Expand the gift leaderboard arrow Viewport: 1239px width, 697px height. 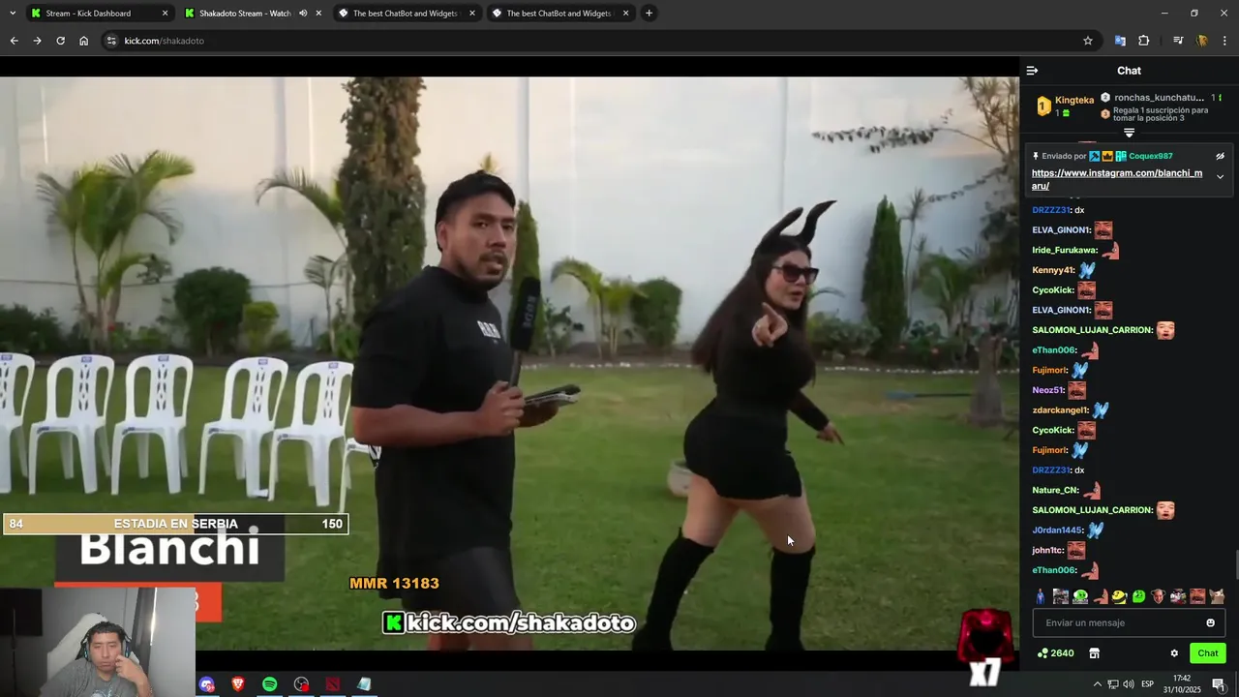pyautogui.click(x=1129, y=133)
